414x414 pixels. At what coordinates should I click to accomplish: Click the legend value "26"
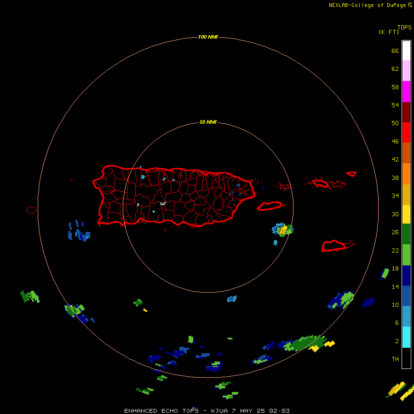pyautogui.click(x=395, y=232)
